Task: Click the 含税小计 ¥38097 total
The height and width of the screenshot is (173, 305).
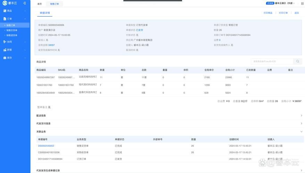Action: click(x=297, y=101)
